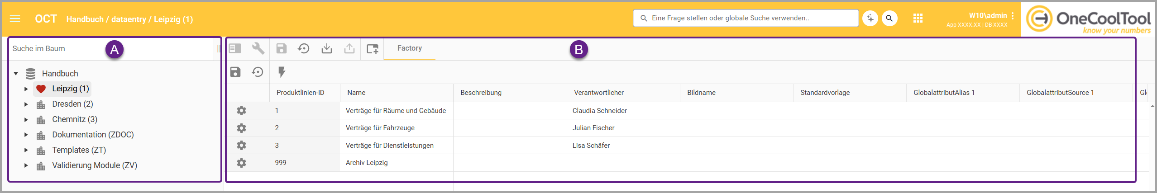The width and height of the screenshot is (1157, 193).
Task: Expand the Templates (ZT) tree node
Action: (26, 150)
